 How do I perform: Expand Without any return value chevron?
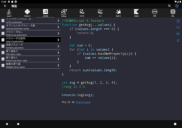point(58,59)
